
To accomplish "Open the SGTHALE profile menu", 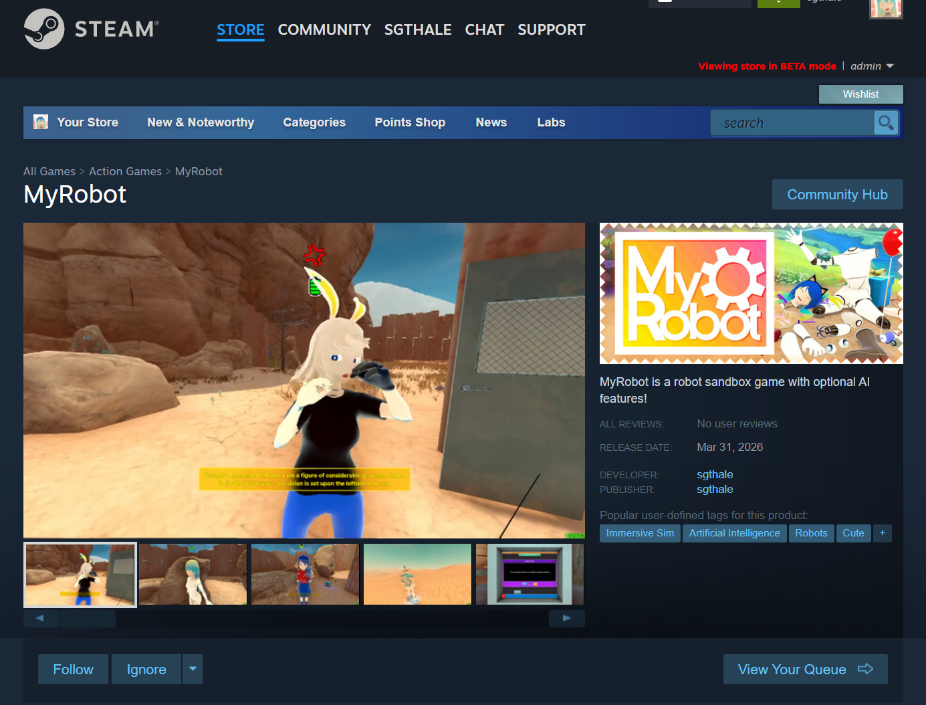I will [418, 30].
